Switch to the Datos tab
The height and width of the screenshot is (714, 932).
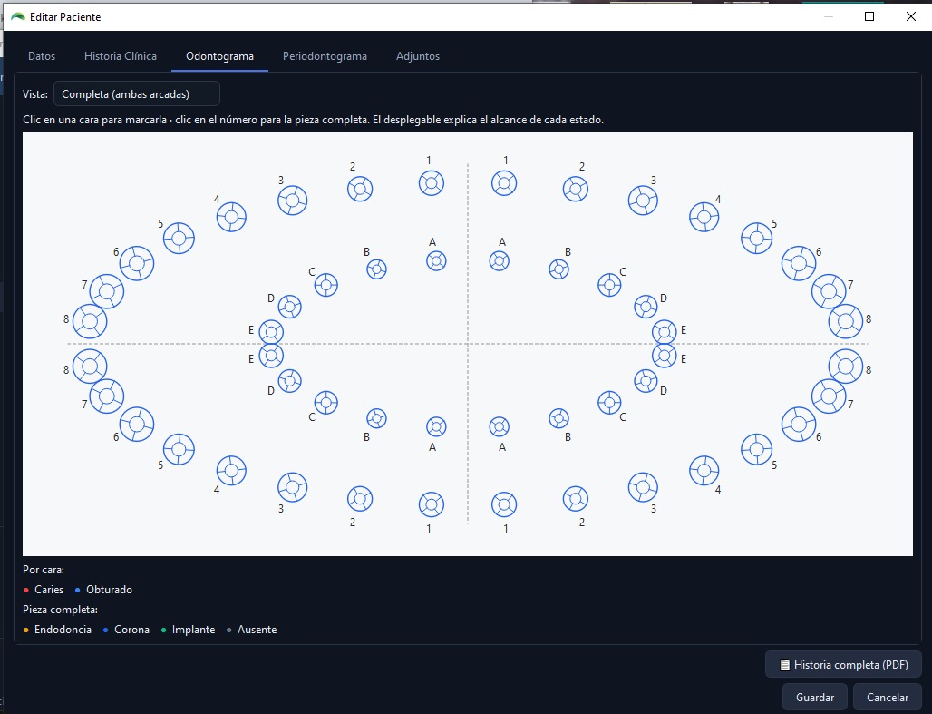[42, 56]
